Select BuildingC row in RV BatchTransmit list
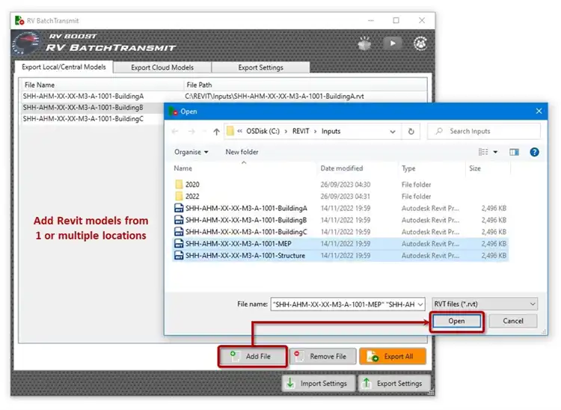Screen dimensions: 561x410 click(x=92, y=119)
